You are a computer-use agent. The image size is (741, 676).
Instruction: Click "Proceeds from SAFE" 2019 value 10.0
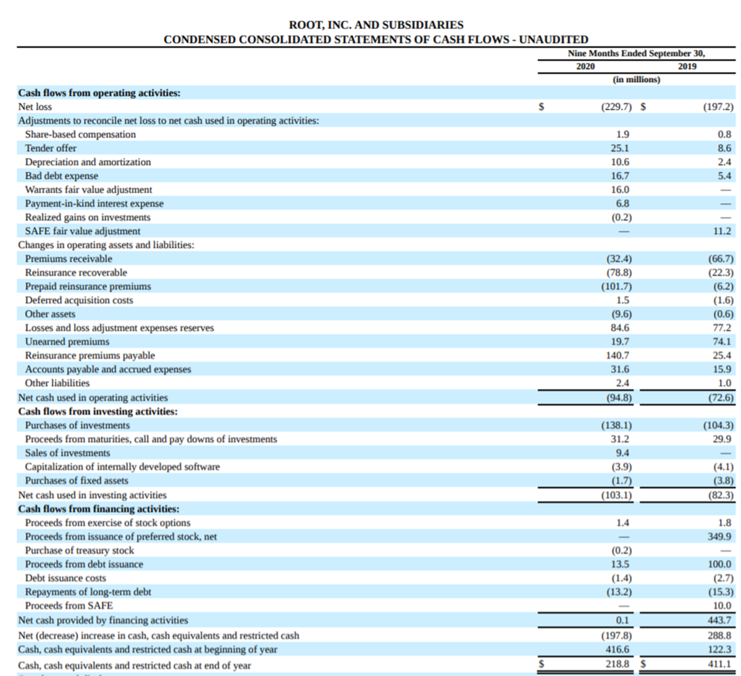tap(722, 606)
